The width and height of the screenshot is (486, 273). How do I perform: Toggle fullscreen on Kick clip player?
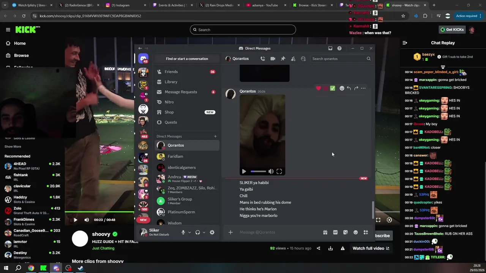click(x=378, y=220)
